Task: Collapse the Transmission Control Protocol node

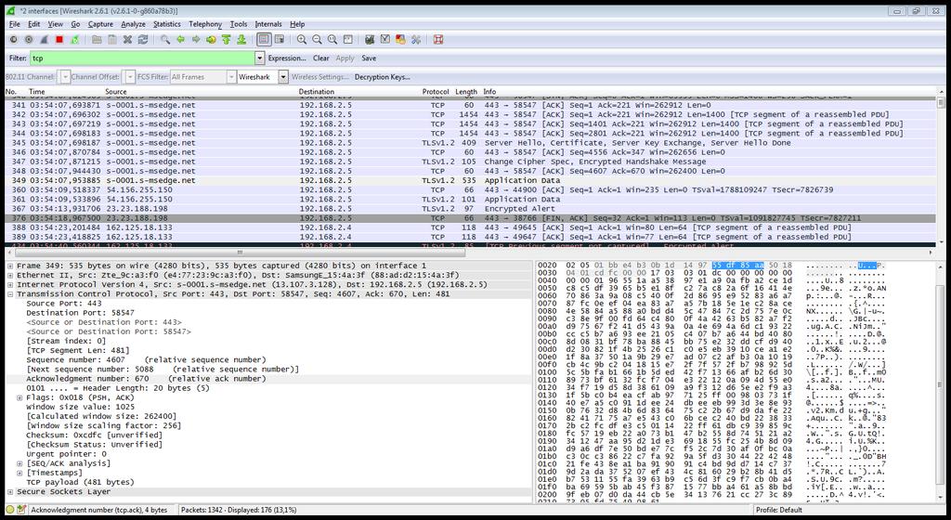Action: coord(10,294)
